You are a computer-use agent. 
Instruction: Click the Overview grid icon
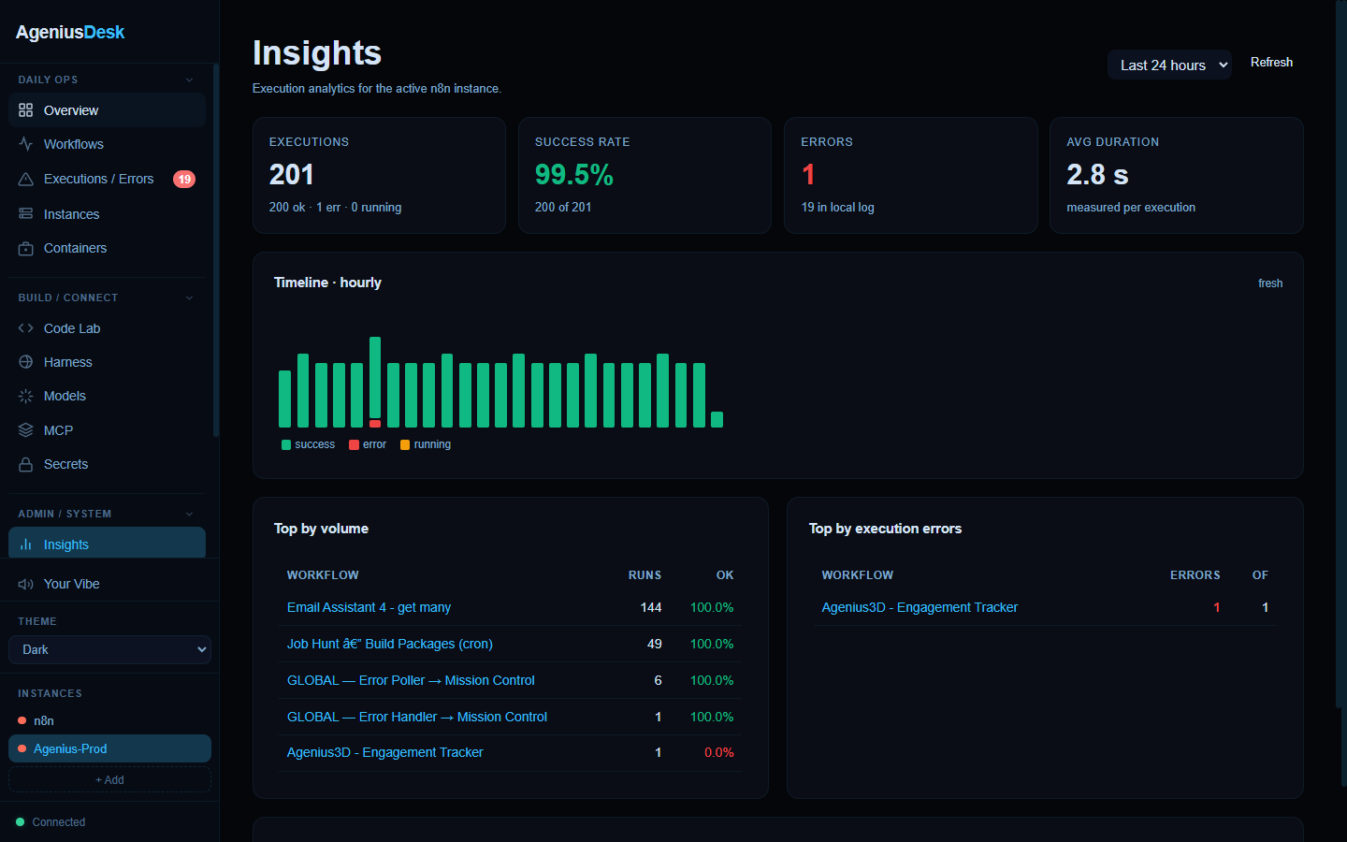tap(25, 110)
